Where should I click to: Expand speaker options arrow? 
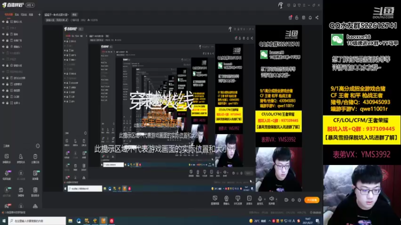(x=277, y=198)
